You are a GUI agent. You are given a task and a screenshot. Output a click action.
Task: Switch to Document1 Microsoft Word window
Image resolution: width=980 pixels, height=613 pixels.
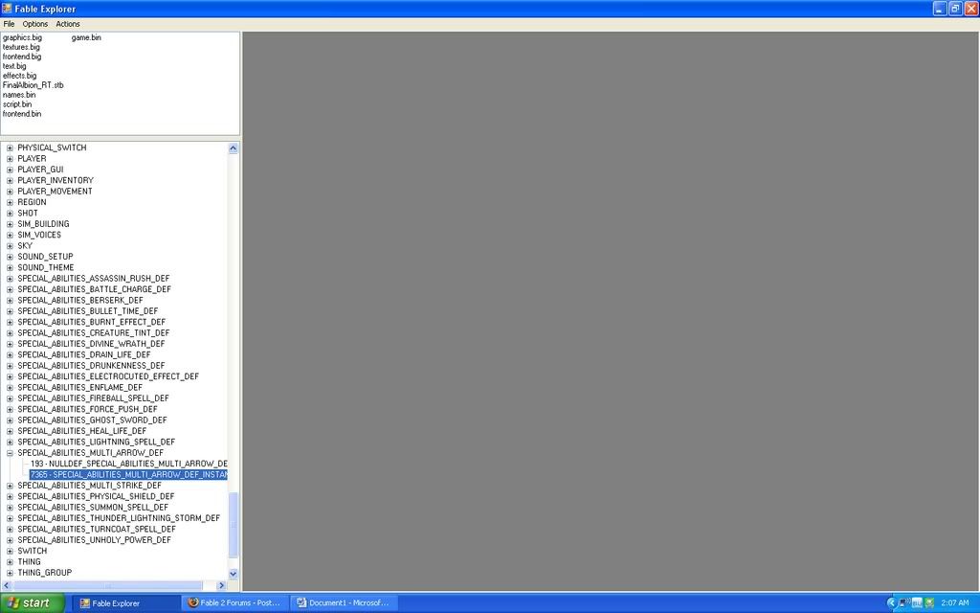344,603
